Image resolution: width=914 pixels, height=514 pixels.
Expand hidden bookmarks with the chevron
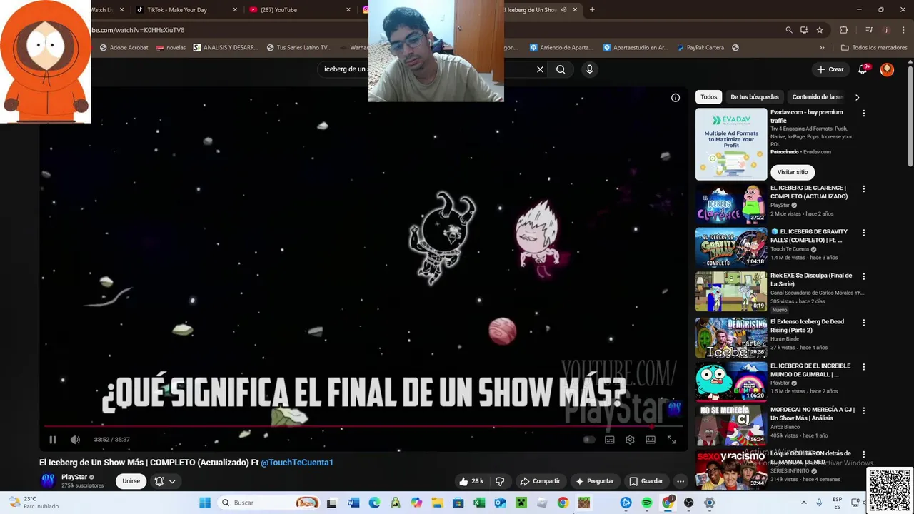point(822,48)
